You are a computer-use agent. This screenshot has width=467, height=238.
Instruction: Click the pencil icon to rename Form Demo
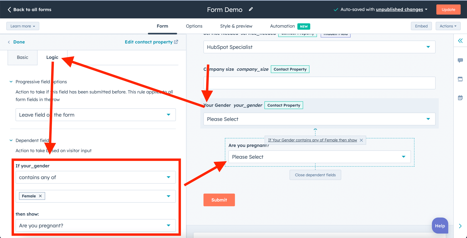251,9
